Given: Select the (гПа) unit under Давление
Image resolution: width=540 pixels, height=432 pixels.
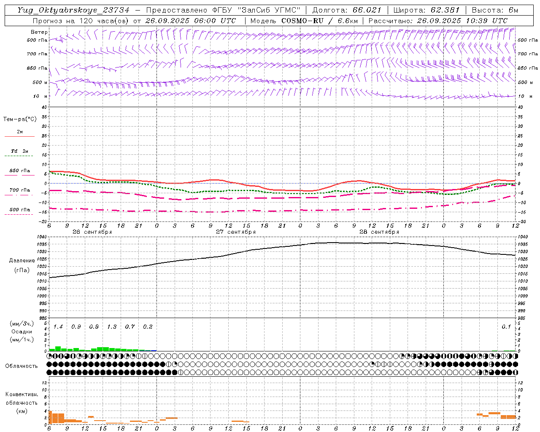Looking at the screenshot, I should click(22, 270).
